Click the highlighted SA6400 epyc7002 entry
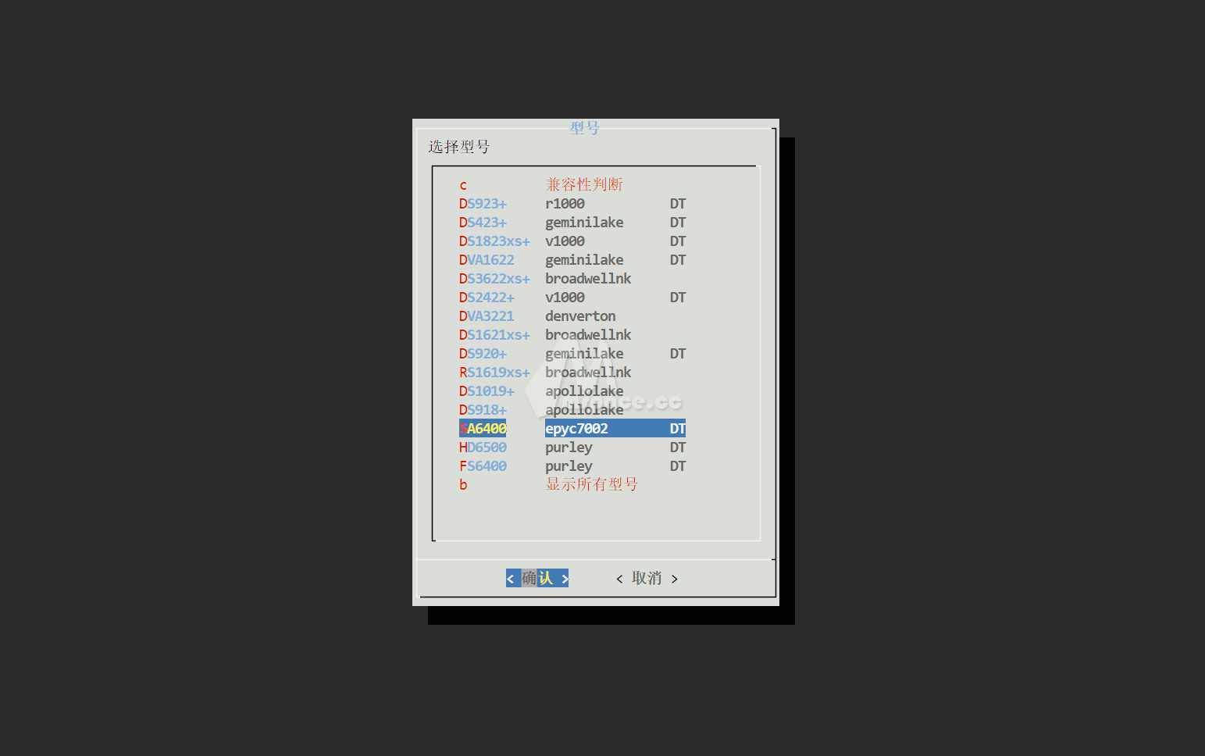The height and width of the screenshot is (756, 1205). [483, 428]
